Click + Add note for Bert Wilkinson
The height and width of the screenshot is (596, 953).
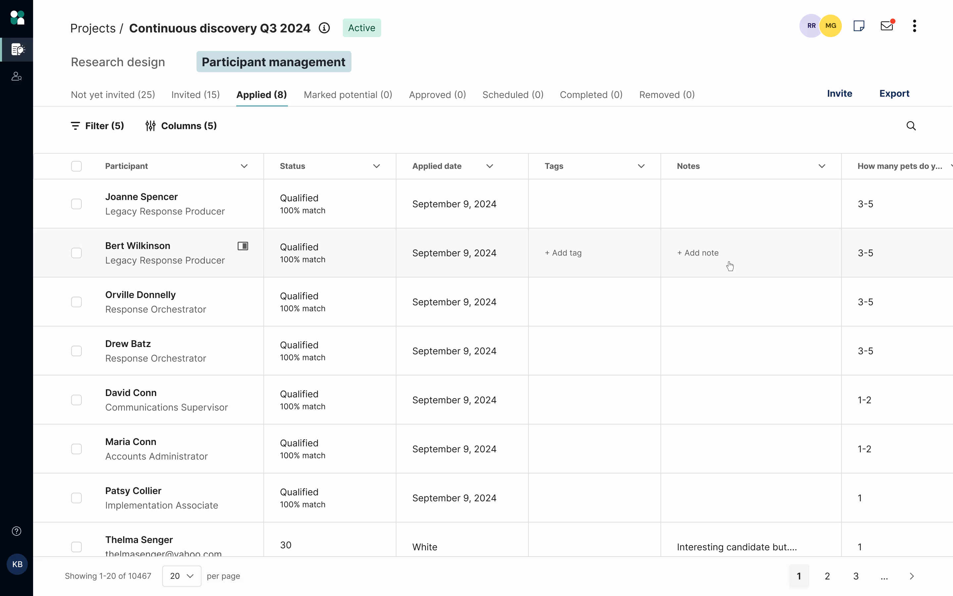point(698,253)
